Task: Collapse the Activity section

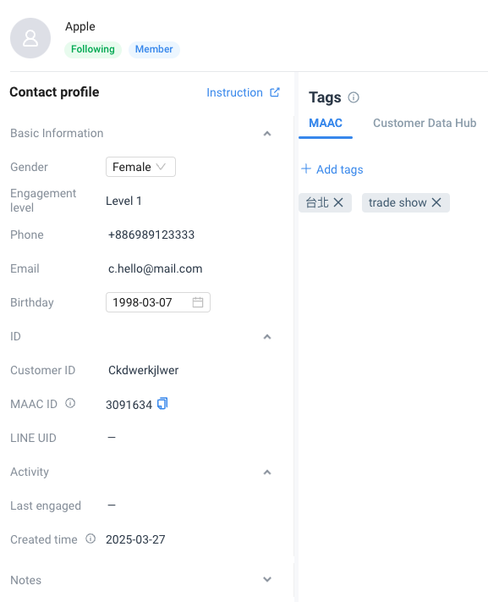Action: 267,472
